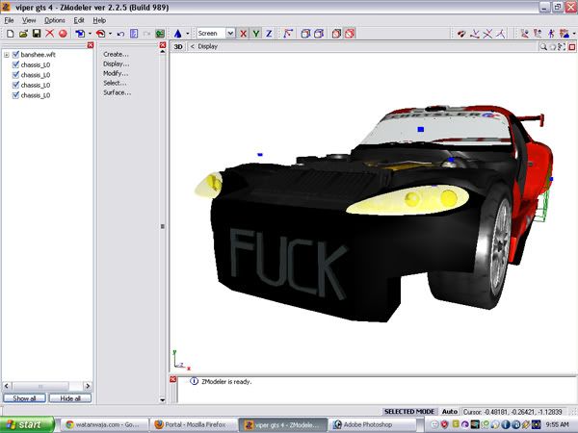Click the second figure icon in right toolbar
The image size is (578, 433).
[538, 34]
